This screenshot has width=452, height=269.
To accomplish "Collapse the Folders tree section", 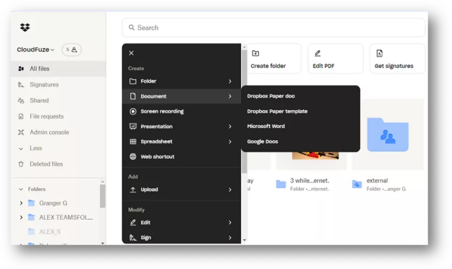I will tap(21, 189).
